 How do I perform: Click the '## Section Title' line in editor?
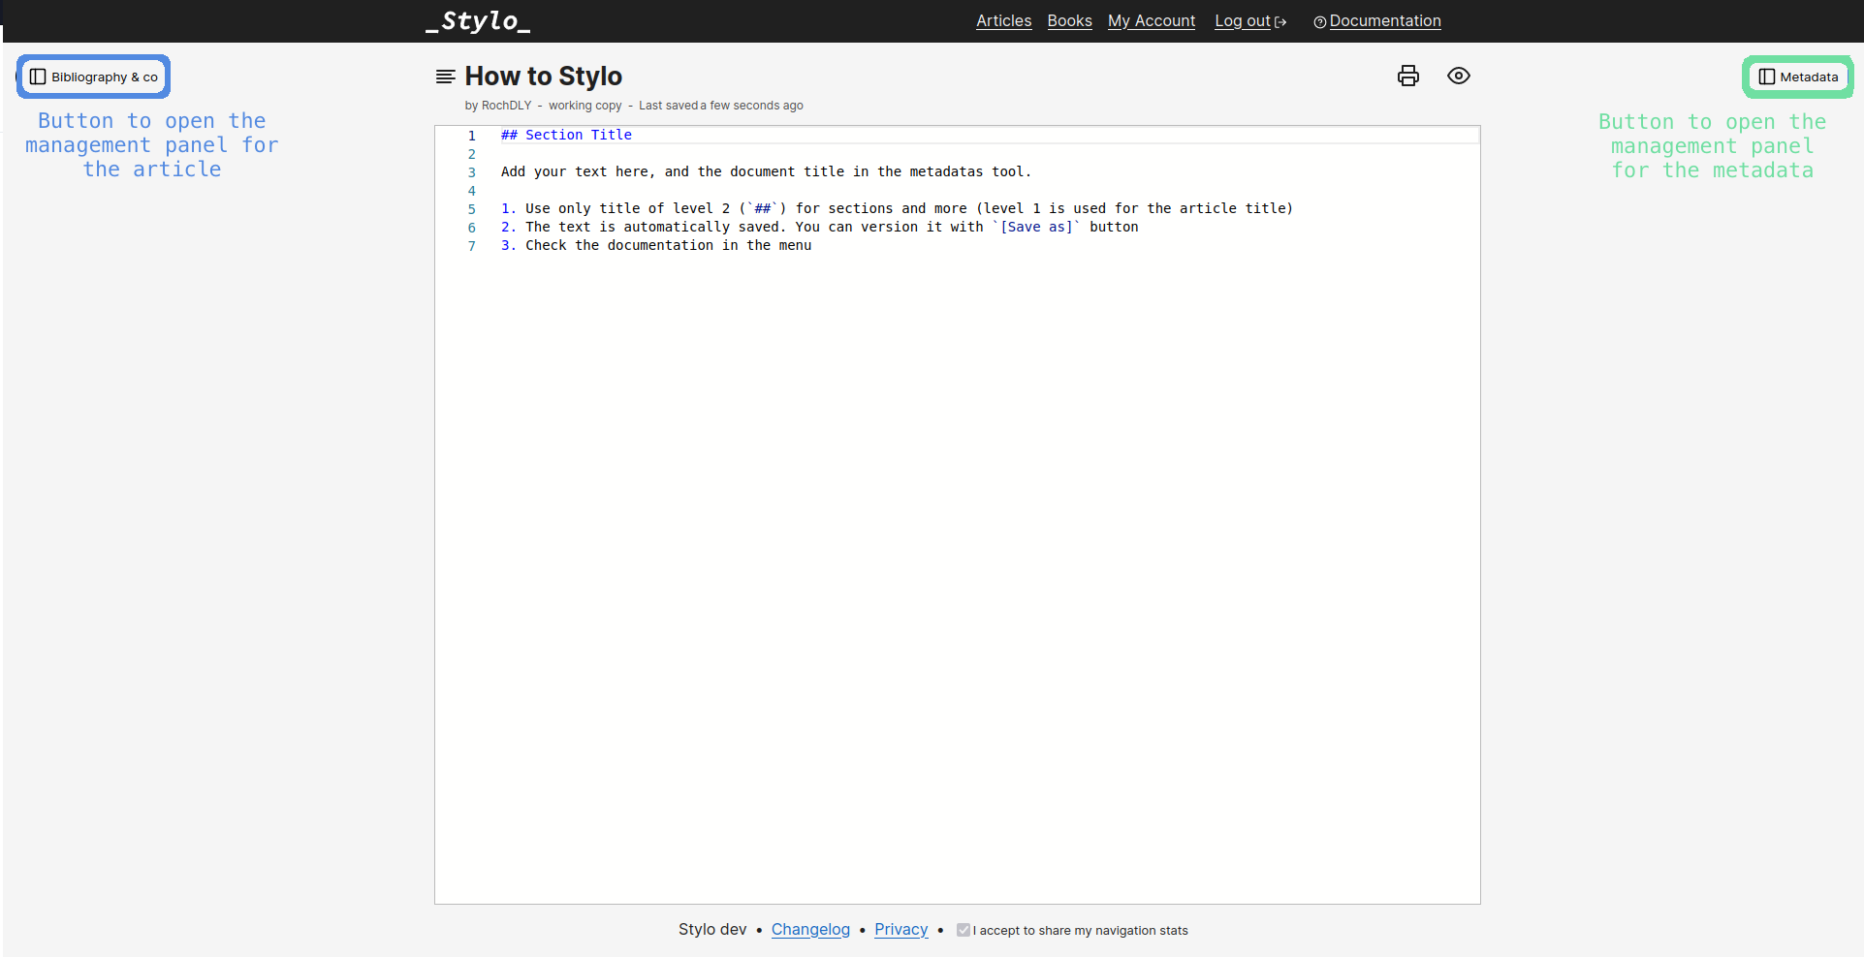[x=566, y=135]
